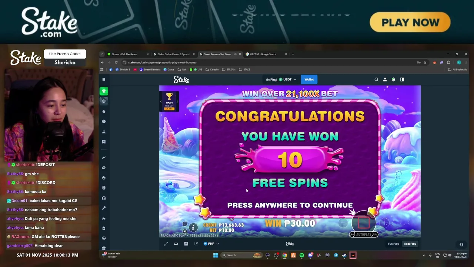
Task: Pop out the game window icon
Action: pyautogui.click(x=196, y=244)
